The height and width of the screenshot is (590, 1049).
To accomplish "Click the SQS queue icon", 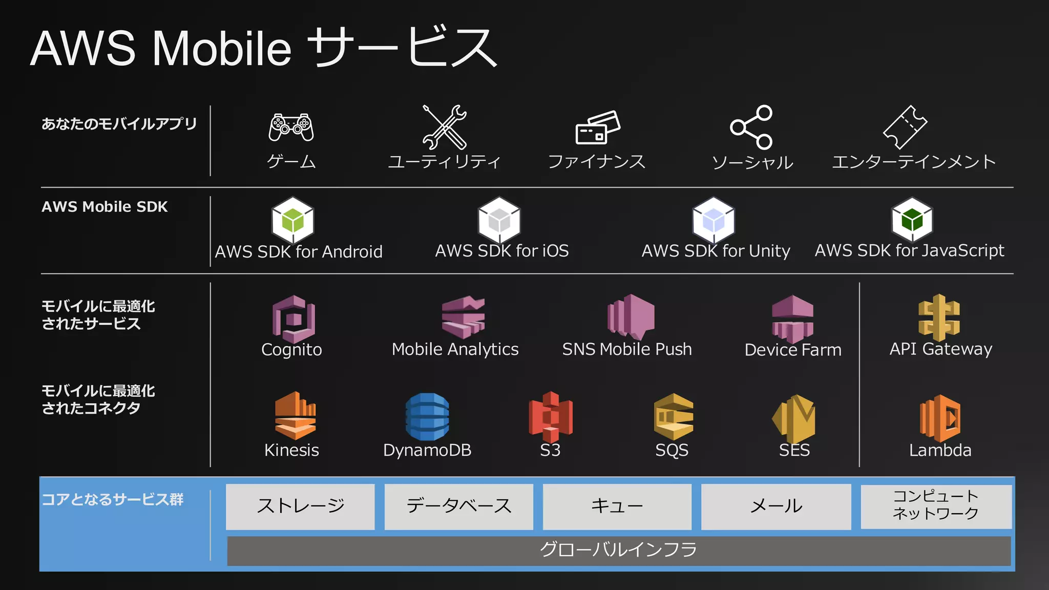I will (674, 417).
